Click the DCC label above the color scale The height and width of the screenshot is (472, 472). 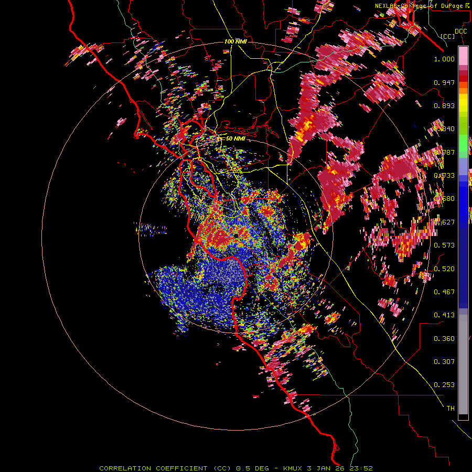460,31
